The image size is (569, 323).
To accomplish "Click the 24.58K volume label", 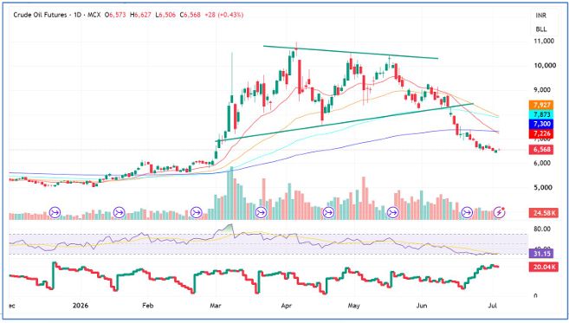I will click(x=543, y=213).
